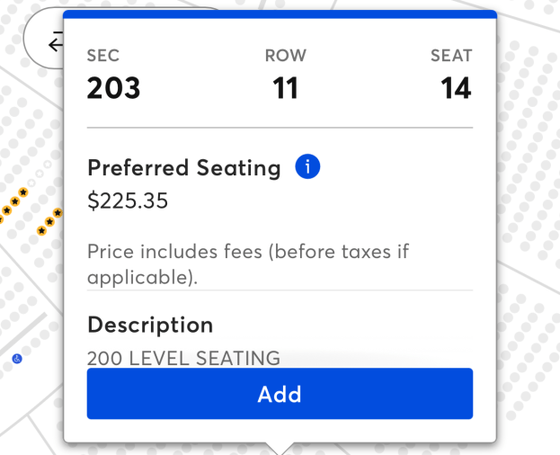Click the 200 LEVEL SEATING description text
This screenshot has width=560, height=455.
coord(183,358)
